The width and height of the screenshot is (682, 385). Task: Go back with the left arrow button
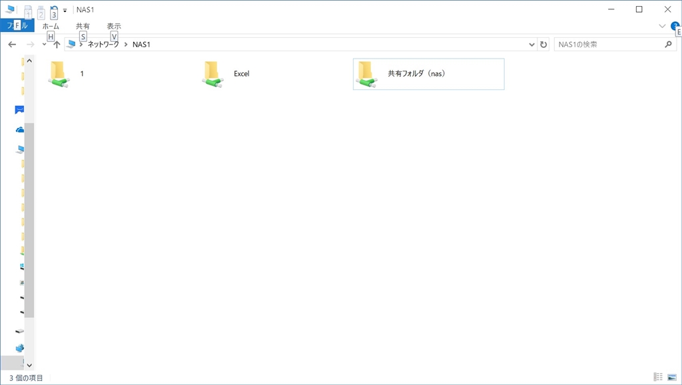pyautogui.click(x=12, y=45)
